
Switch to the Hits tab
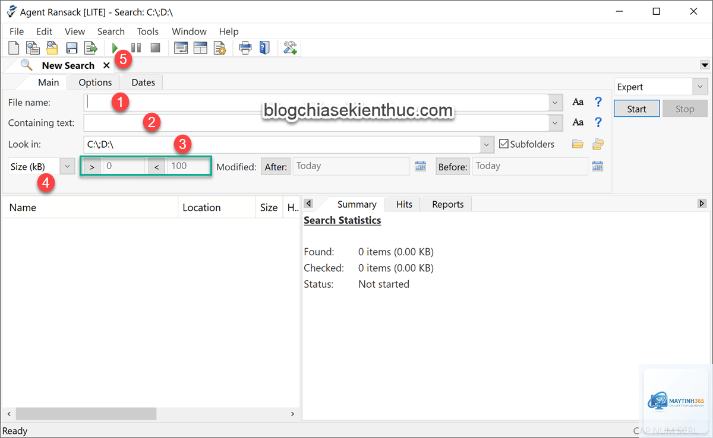[404, 204]
